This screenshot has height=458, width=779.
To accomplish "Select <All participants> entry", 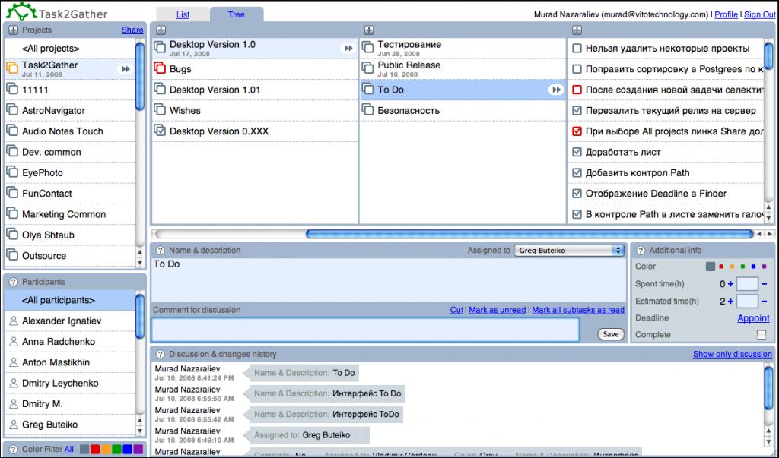I will point(69,300).
